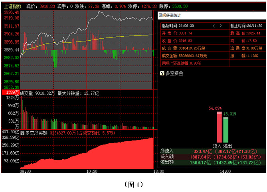Click the 93.09亿 axis label
267x192 pixels.
(12, 161)
